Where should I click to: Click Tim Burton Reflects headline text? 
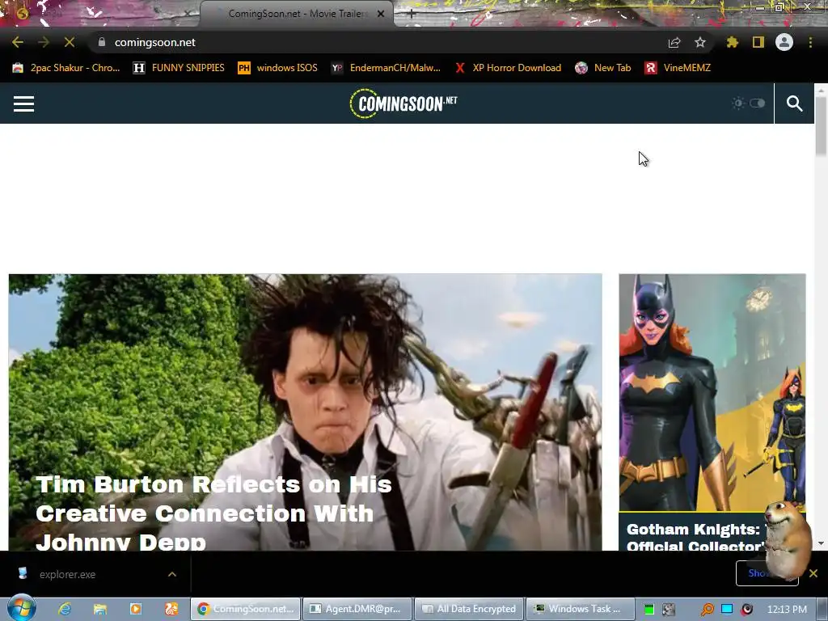pos(213,512)
